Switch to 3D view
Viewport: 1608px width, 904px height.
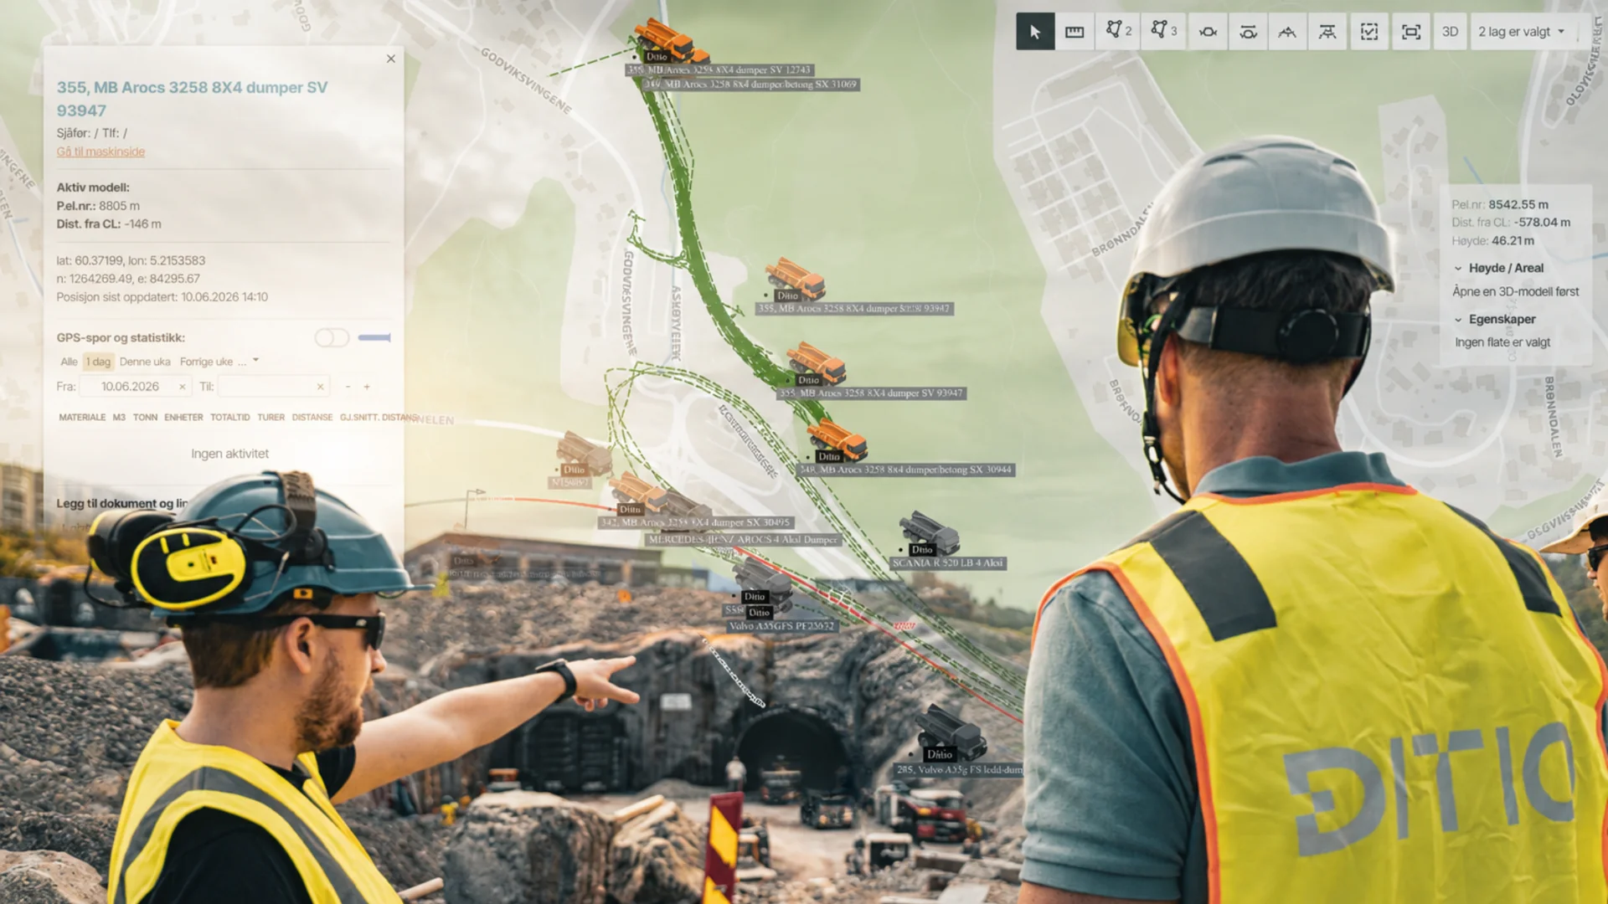1450,32
